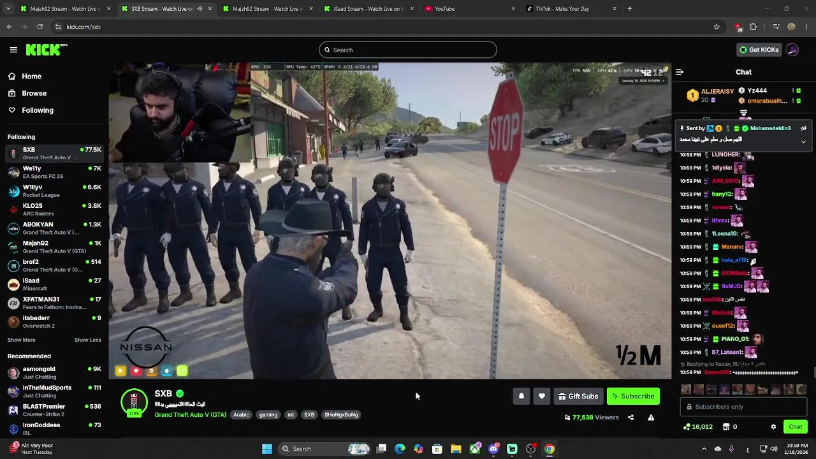Image resolution: width=816 pixels, height=459 pixels.
Task: Click the SHoNgxBoNg tag
Action: coord(341,415)
